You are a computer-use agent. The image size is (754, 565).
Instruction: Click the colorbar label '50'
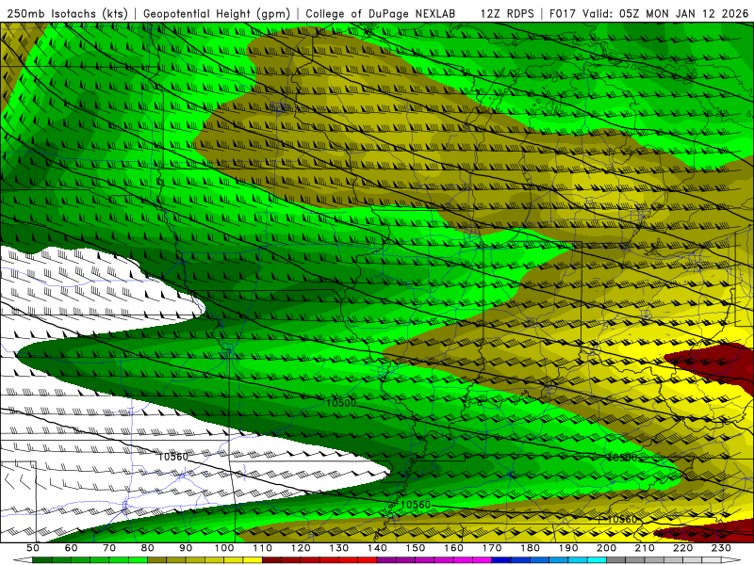click(x=33, y=548)
